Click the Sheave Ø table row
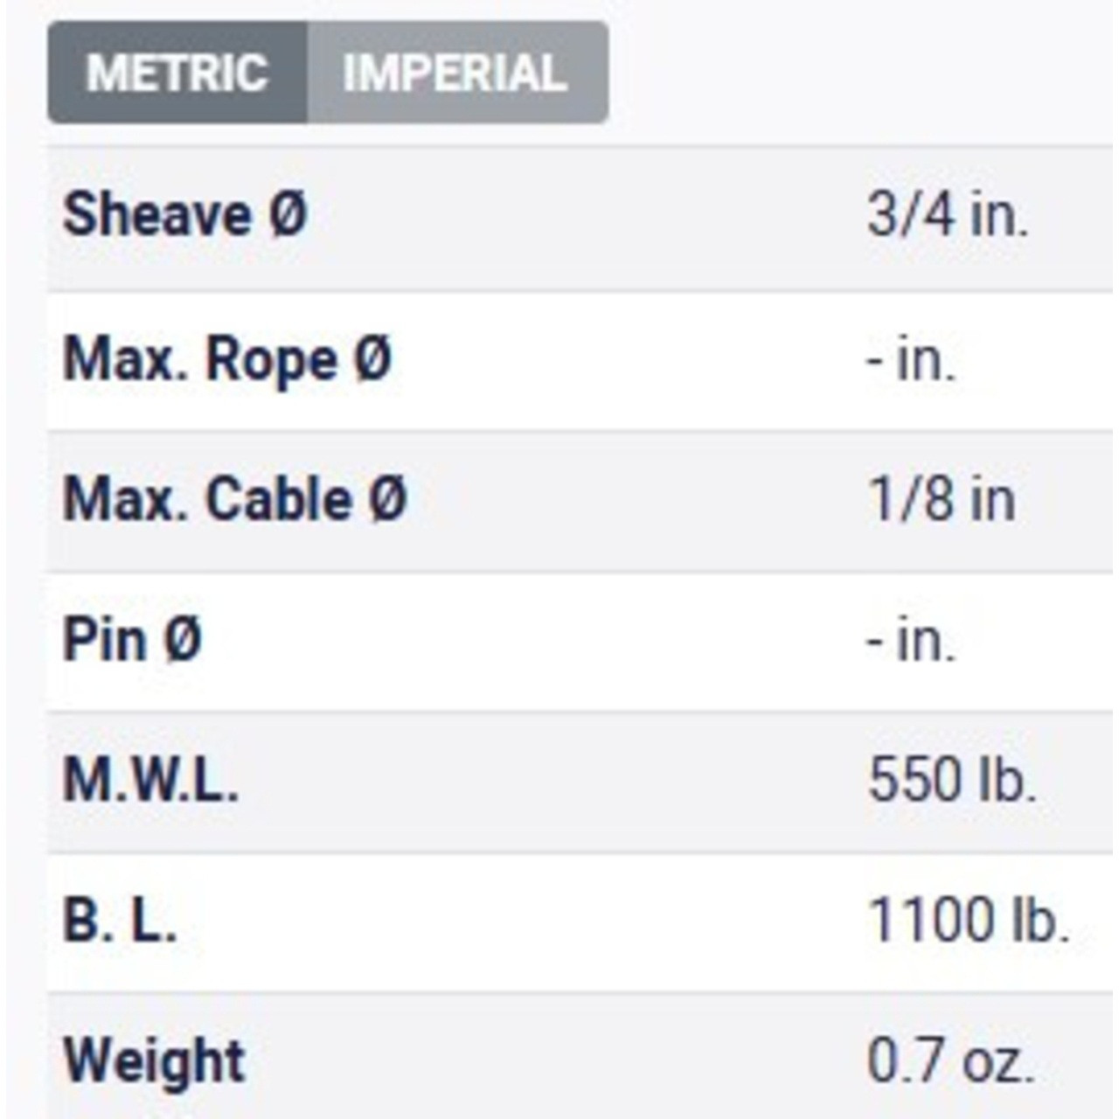The height and width of the screenshot is (1119, 1119). pyautogui.click(x=580, y=219)
